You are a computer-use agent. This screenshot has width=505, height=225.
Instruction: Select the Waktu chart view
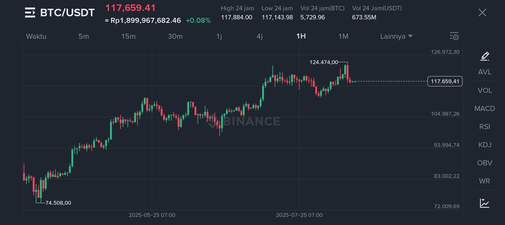(36, 36)
